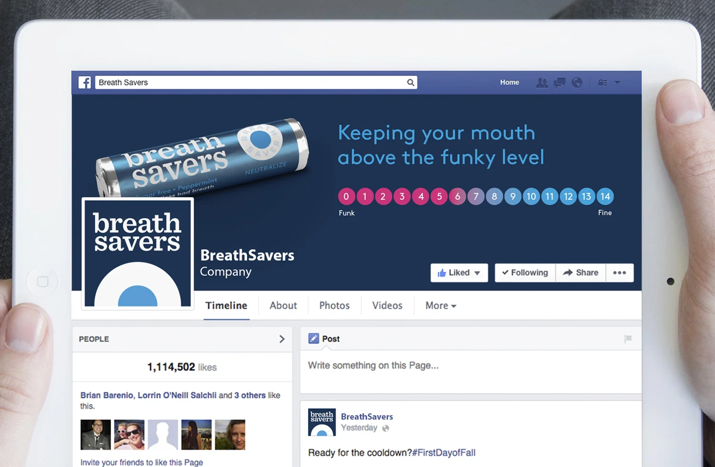Expand the More tab dropdown
This screenshot has height=467, width=715.
click(441, 305)
